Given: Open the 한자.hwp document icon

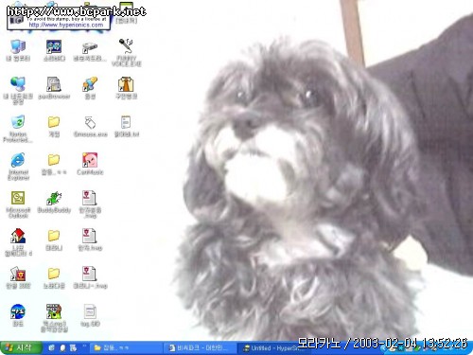Looking at the screenshot, I should point(90,240).
